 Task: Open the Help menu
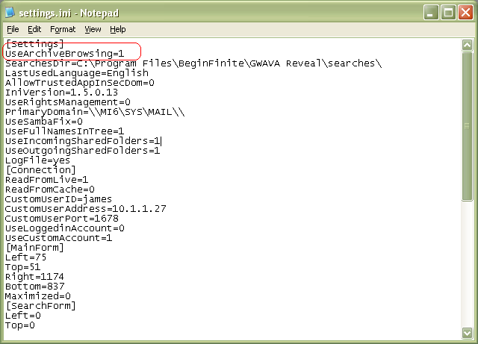point(118,29)
